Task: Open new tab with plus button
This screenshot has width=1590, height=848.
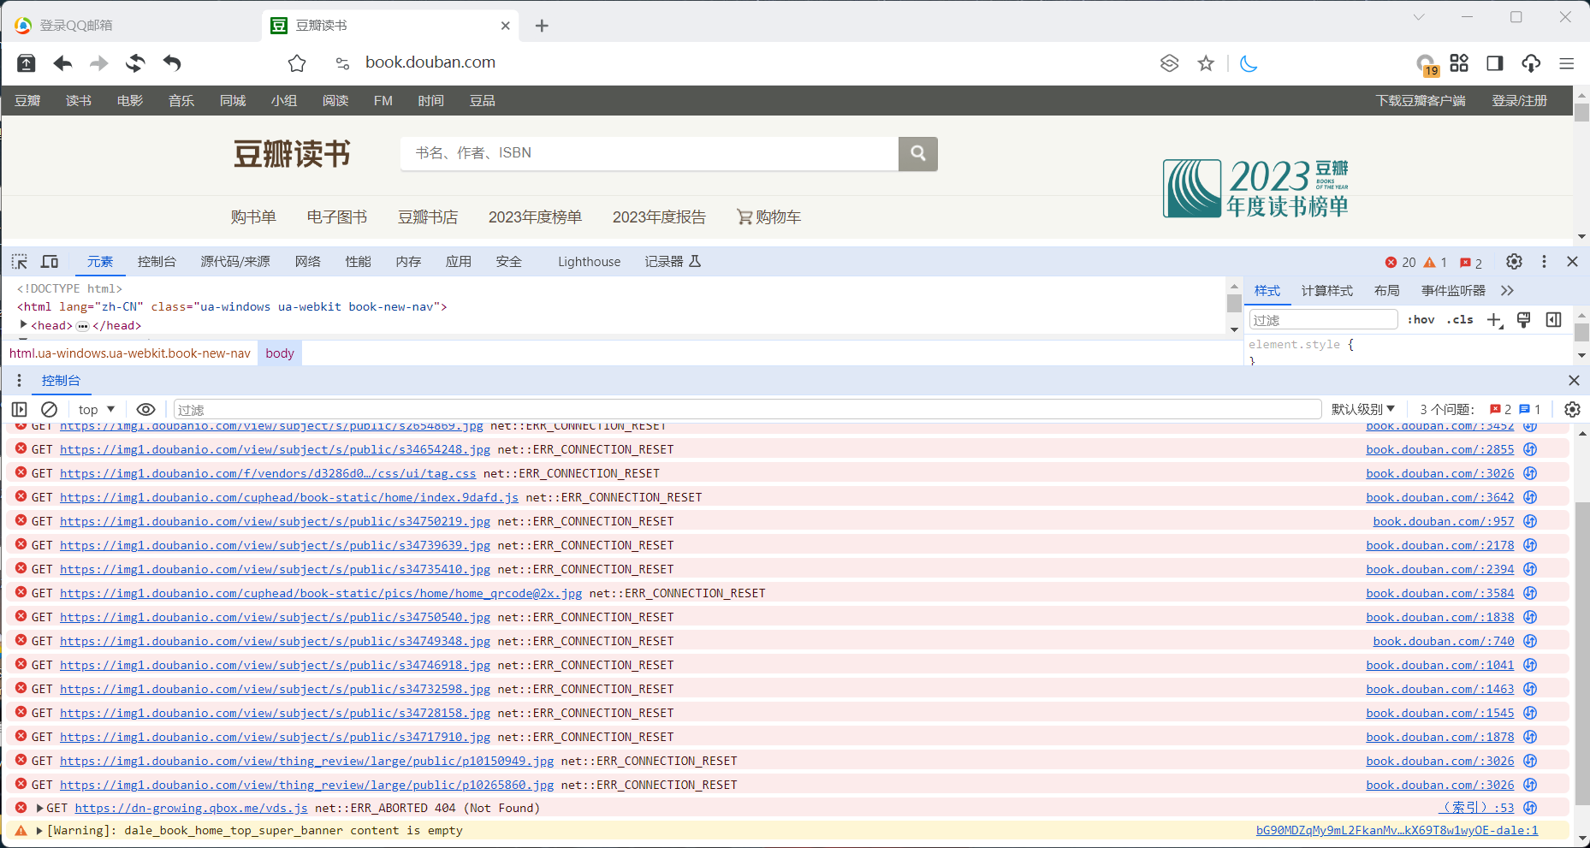Action: pyautogui.click(x=542, y=26)
